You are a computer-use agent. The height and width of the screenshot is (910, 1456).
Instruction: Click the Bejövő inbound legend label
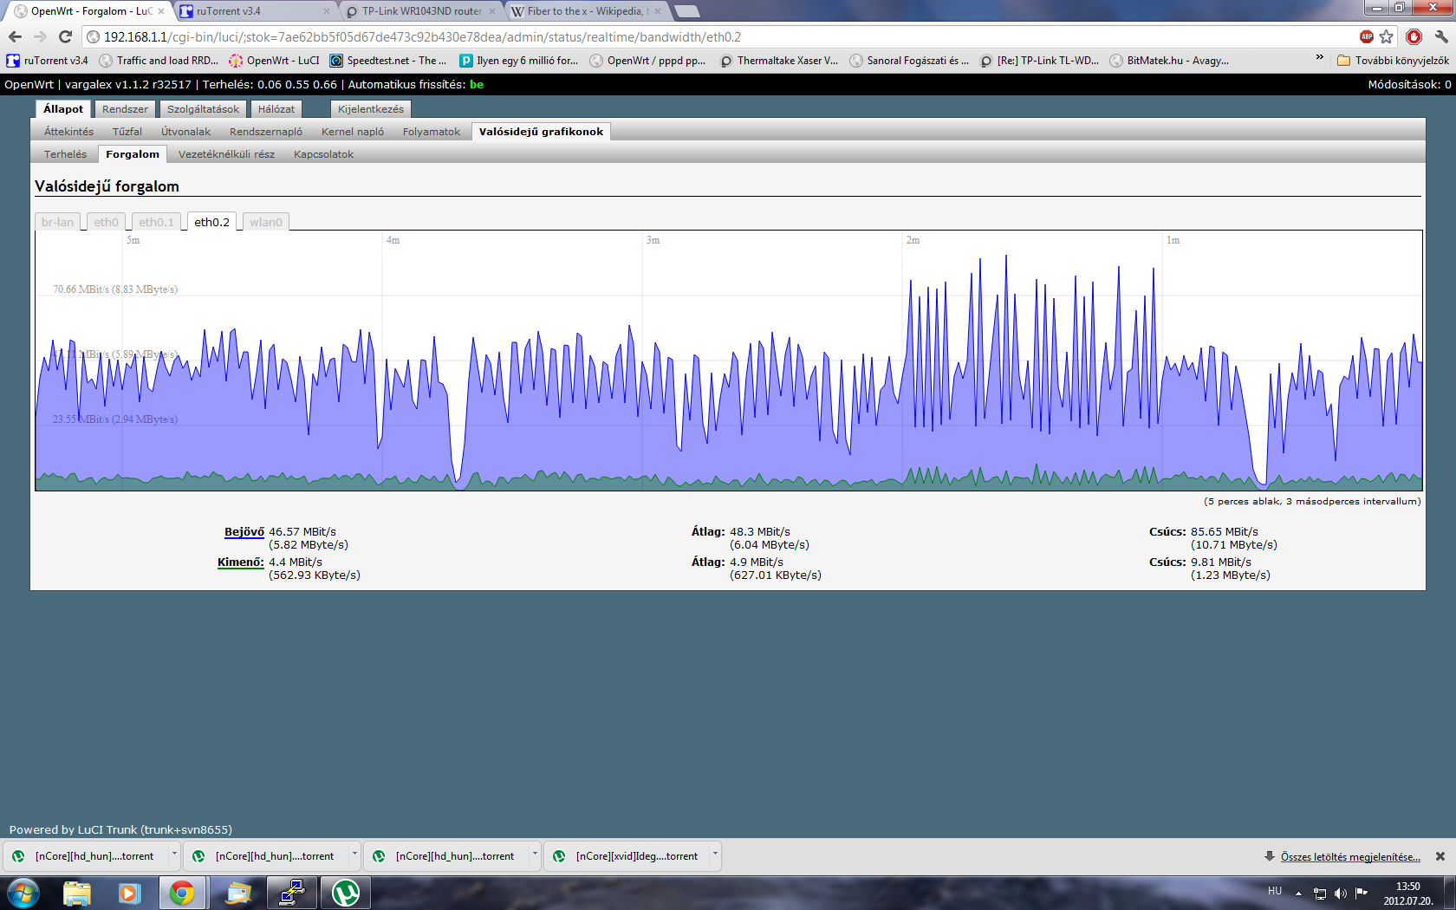click(244, 532)
